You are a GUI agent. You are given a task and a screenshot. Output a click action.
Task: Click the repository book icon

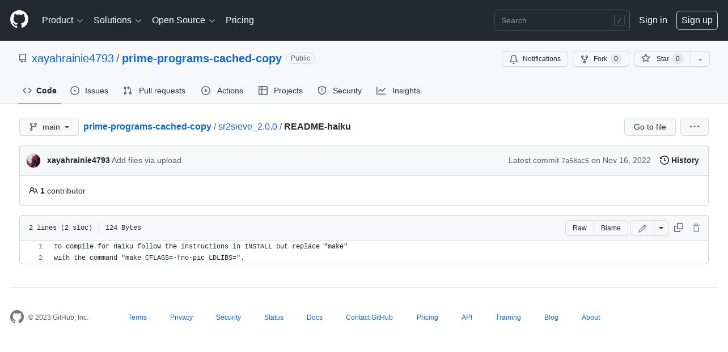tap(23, 58)
